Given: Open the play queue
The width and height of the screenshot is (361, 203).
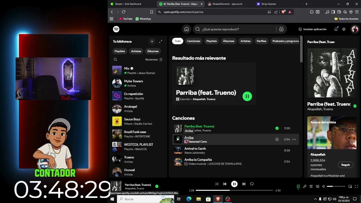Looking at the screenshot, I should pos(311,186).
